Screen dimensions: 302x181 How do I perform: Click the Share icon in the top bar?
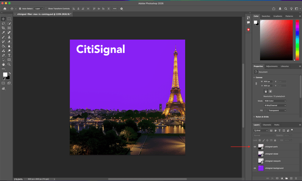pos(274,8)
